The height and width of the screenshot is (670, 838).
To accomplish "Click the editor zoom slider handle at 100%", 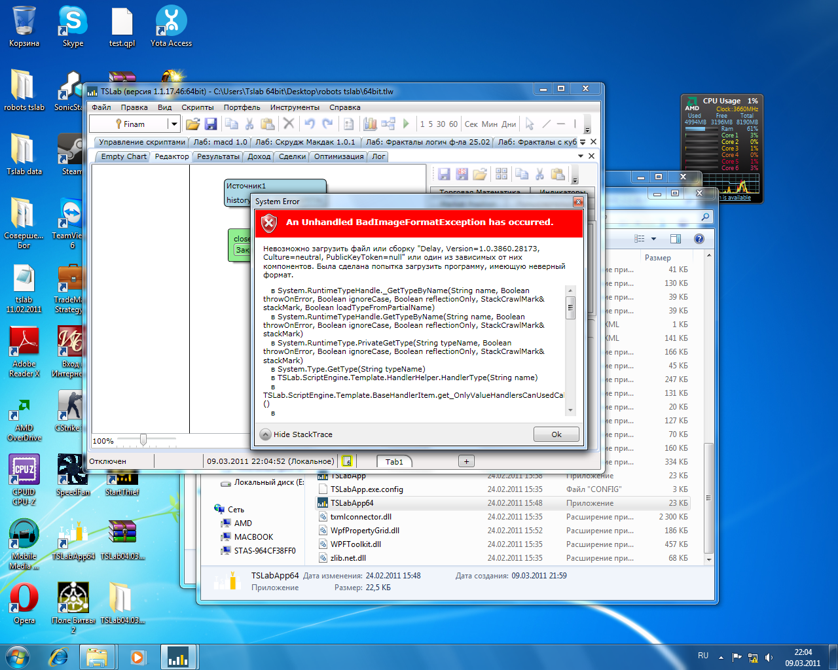I will click(143, 440).
